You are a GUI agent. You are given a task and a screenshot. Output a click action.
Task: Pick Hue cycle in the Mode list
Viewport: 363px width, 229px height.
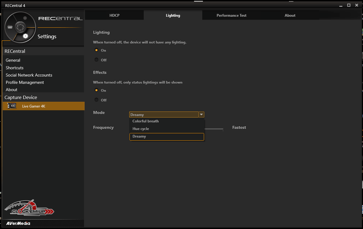click(x=141, y=129)
